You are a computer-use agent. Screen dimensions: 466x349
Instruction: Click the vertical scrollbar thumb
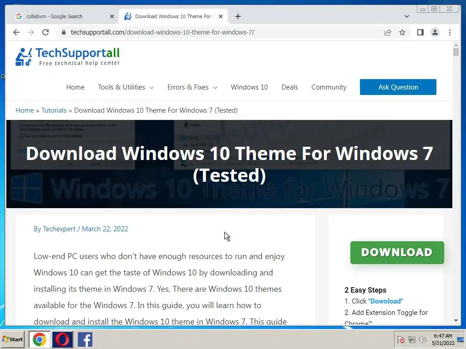click(456, 52)
